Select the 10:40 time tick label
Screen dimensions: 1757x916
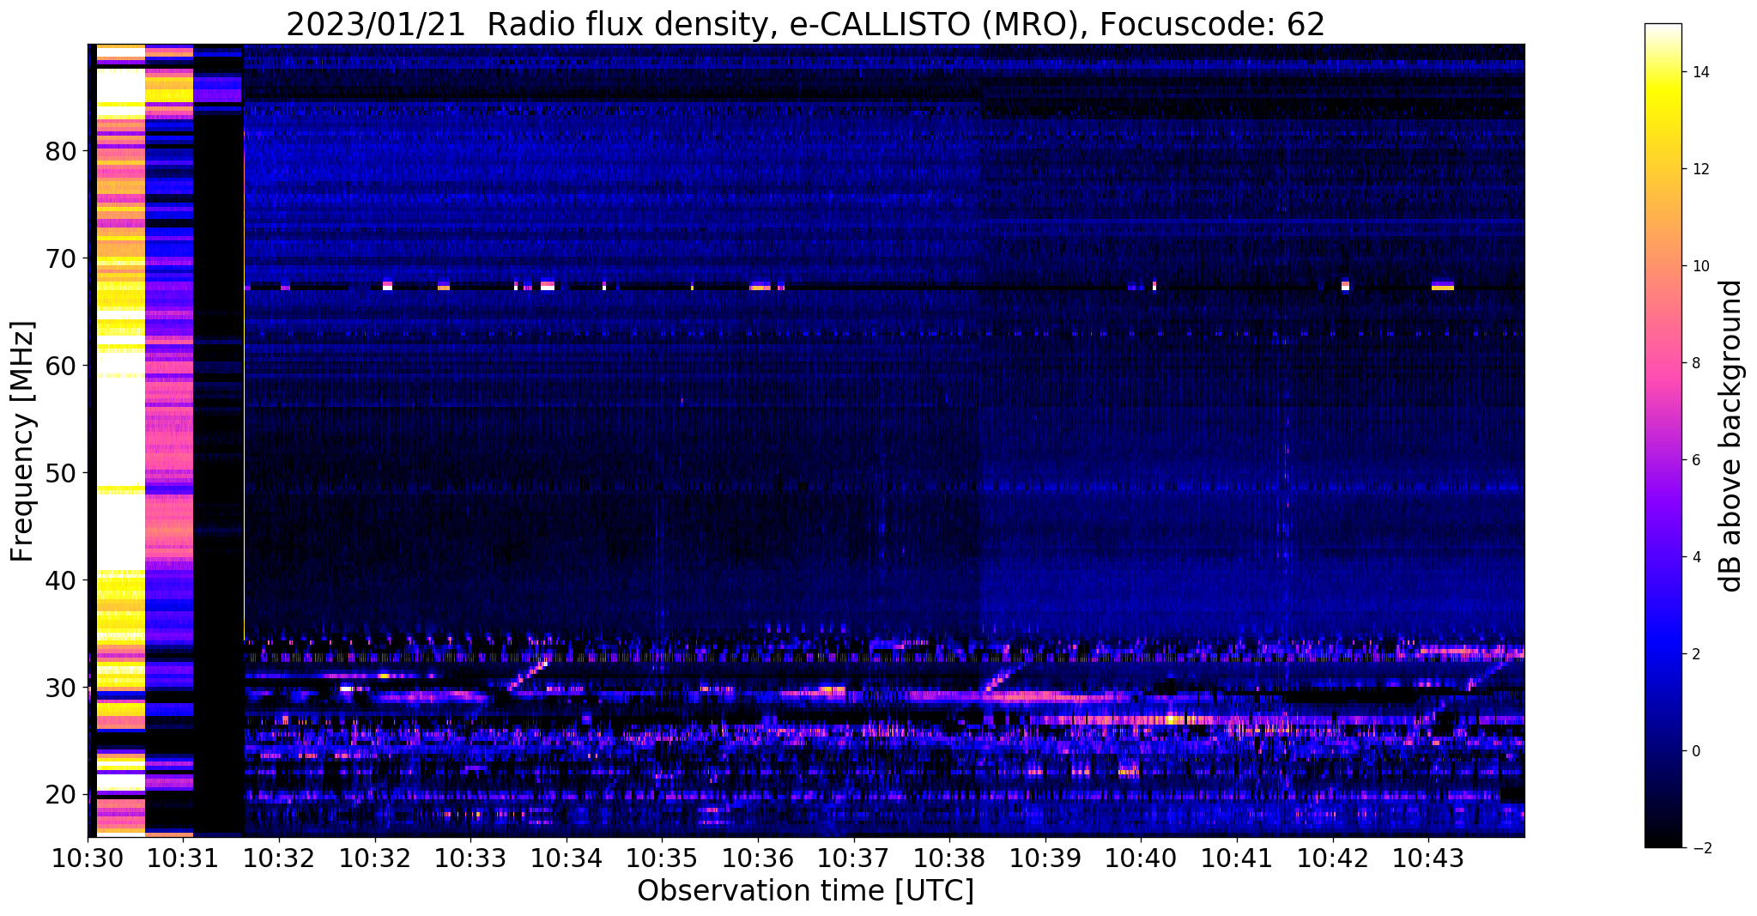coord(1141,858)
